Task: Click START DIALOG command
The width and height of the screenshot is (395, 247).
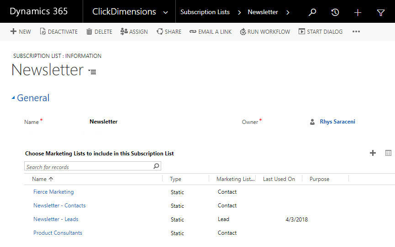Action: point(321,32)
